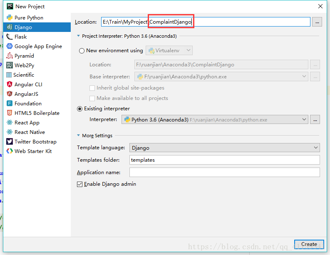Click the project Location text field
This screenshot has width=330, height=255.
pos(206,22)
